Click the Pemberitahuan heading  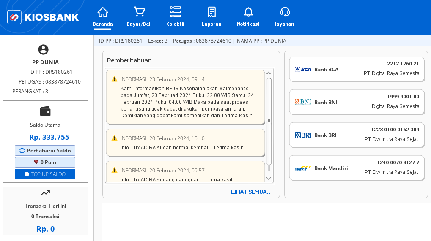129,60
